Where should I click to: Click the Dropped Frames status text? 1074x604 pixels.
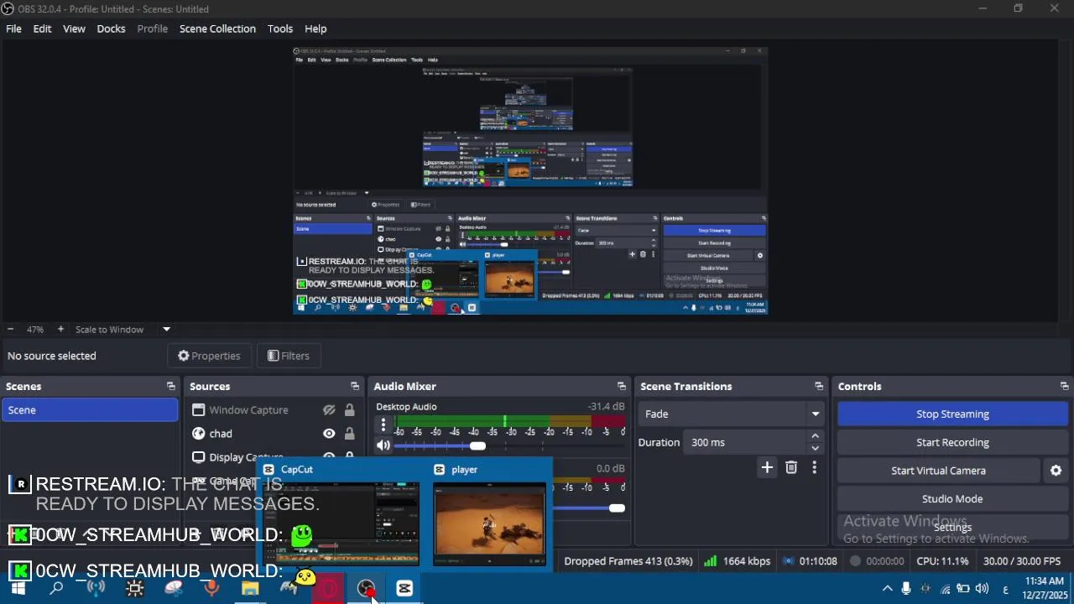[628, 561]
